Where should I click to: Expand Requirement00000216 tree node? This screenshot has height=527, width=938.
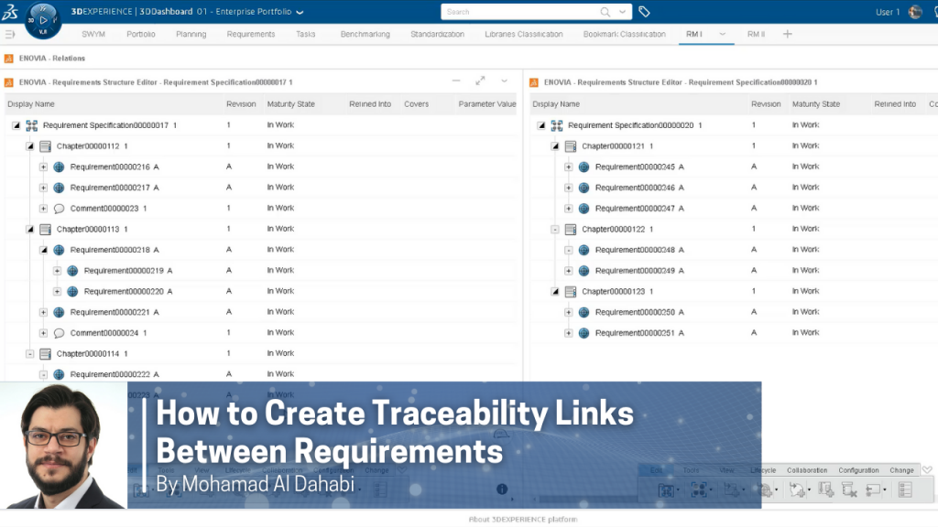click(43, 167)
